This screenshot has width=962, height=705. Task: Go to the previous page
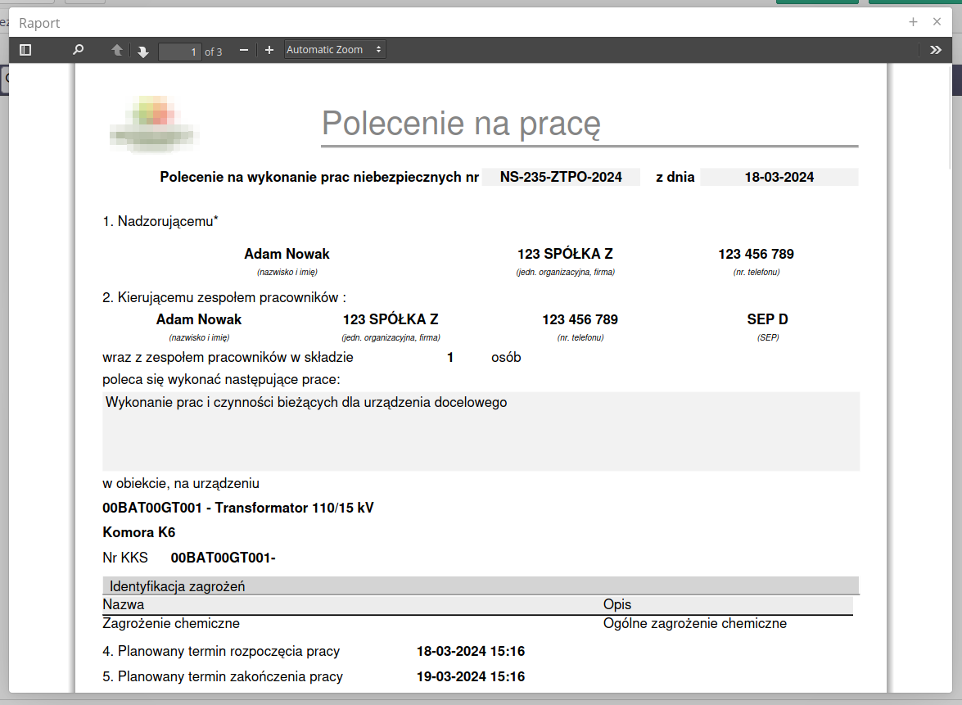[117, 51]
